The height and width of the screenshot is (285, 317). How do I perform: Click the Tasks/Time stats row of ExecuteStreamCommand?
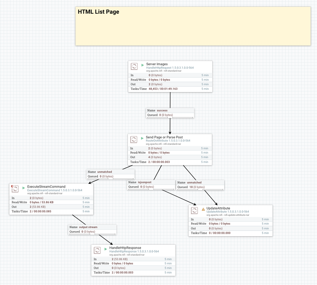point(51,211)
